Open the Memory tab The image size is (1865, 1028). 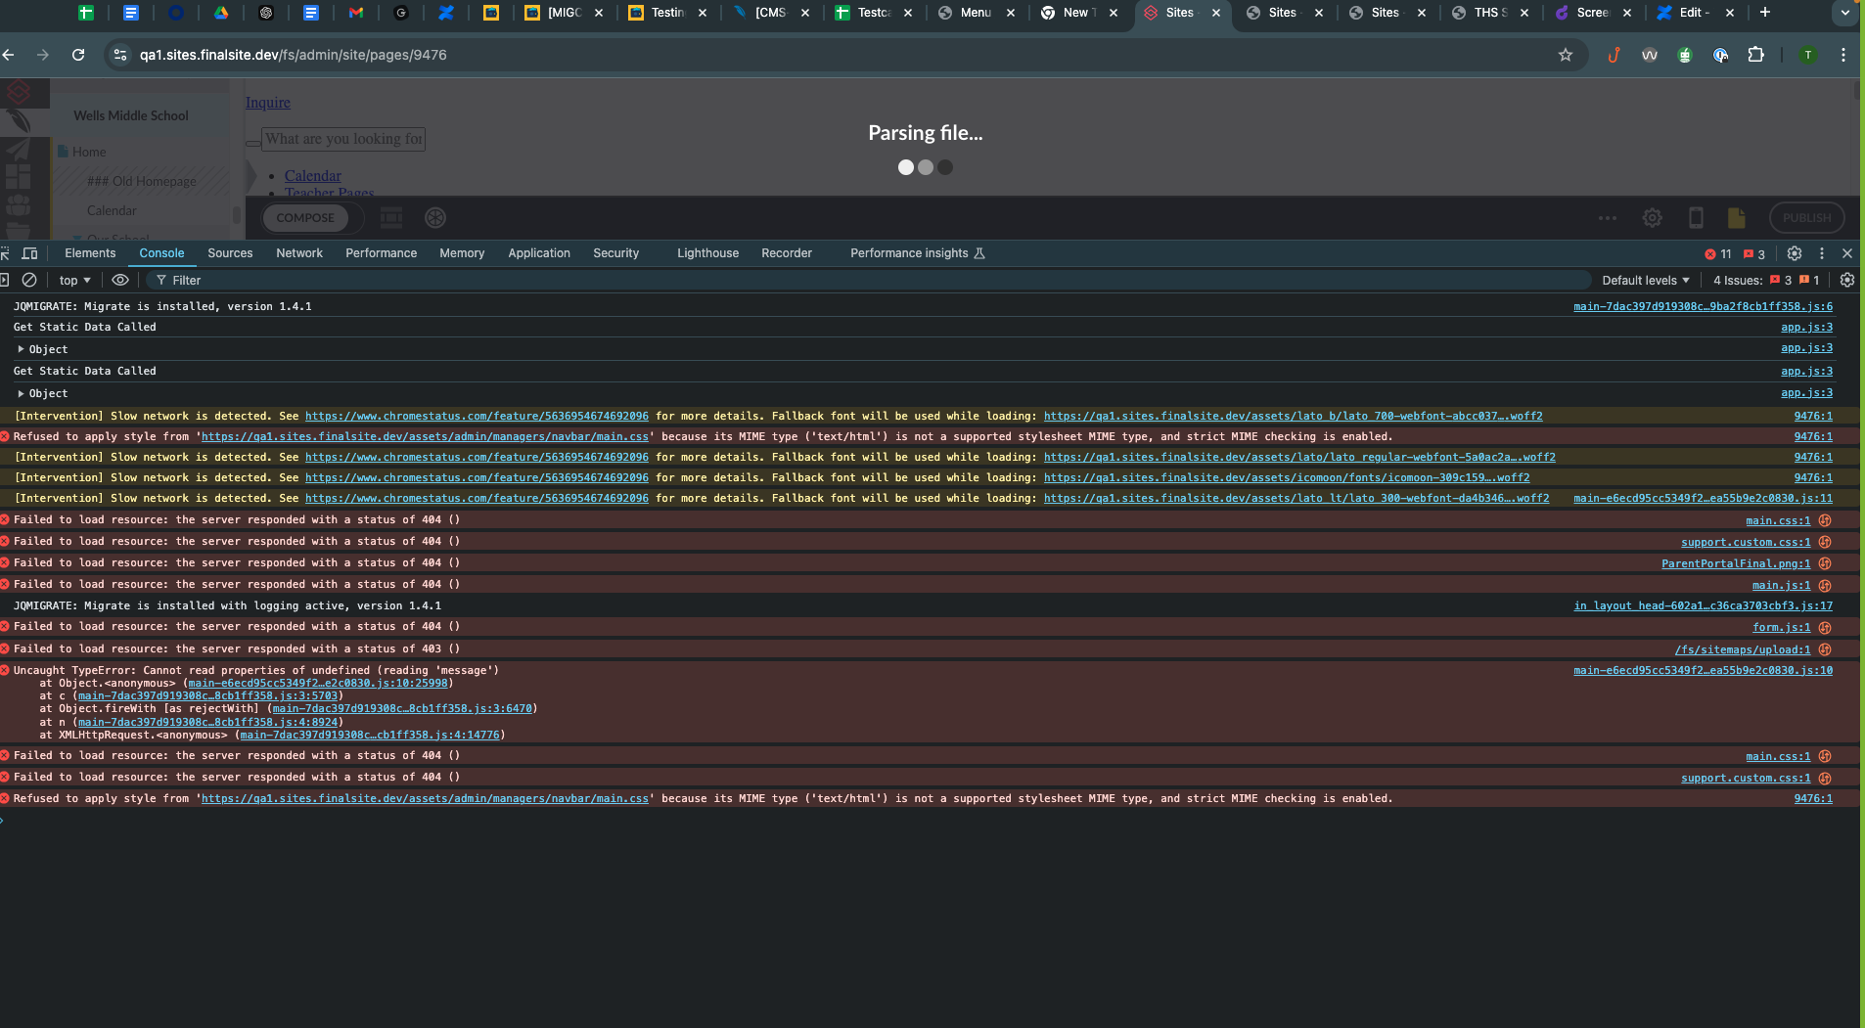(x=462, y=253)
